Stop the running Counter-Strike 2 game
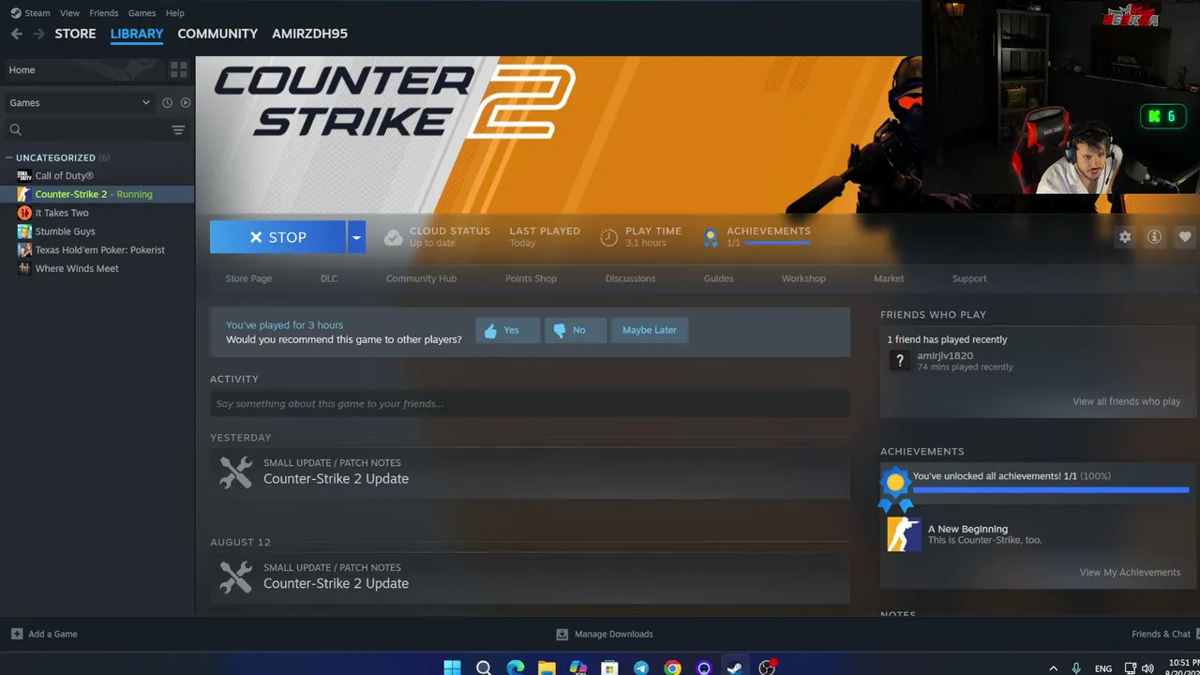This screenshot has width=1200, height=675. coord(277,237)
